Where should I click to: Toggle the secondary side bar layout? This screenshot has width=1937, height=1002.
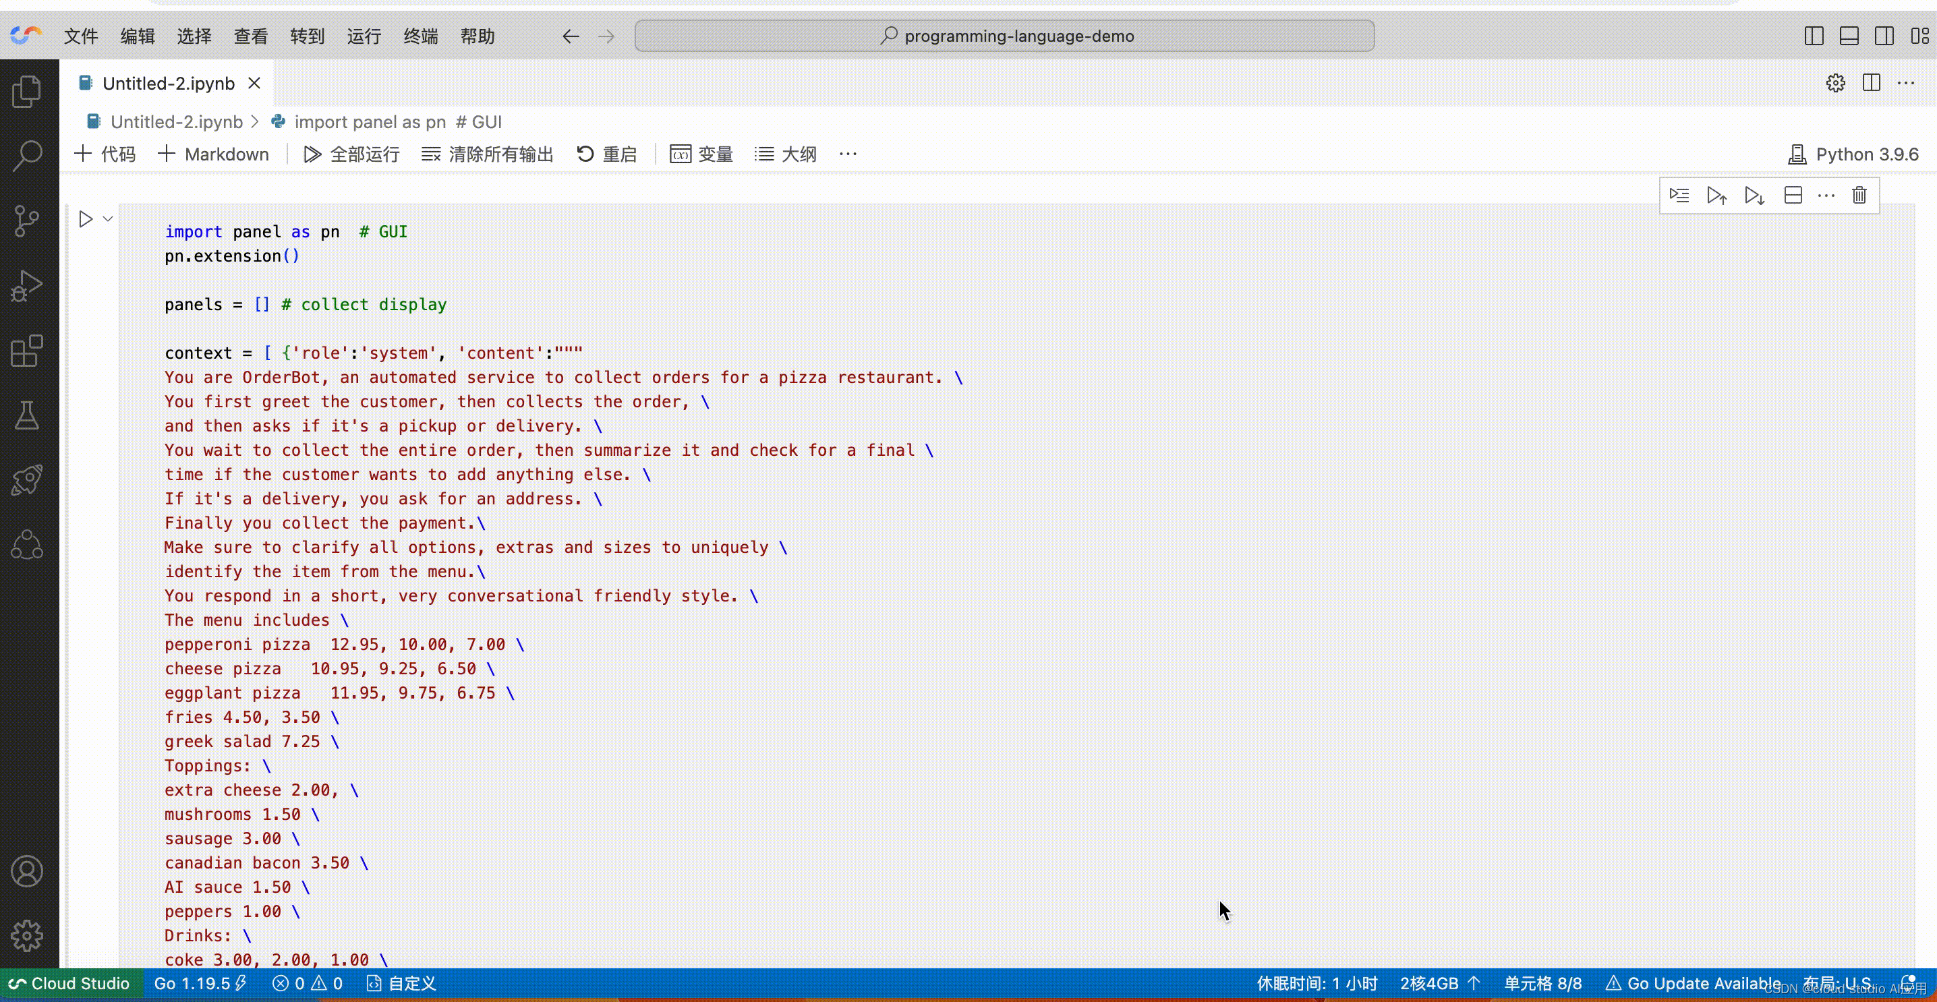pos(1884,36)
